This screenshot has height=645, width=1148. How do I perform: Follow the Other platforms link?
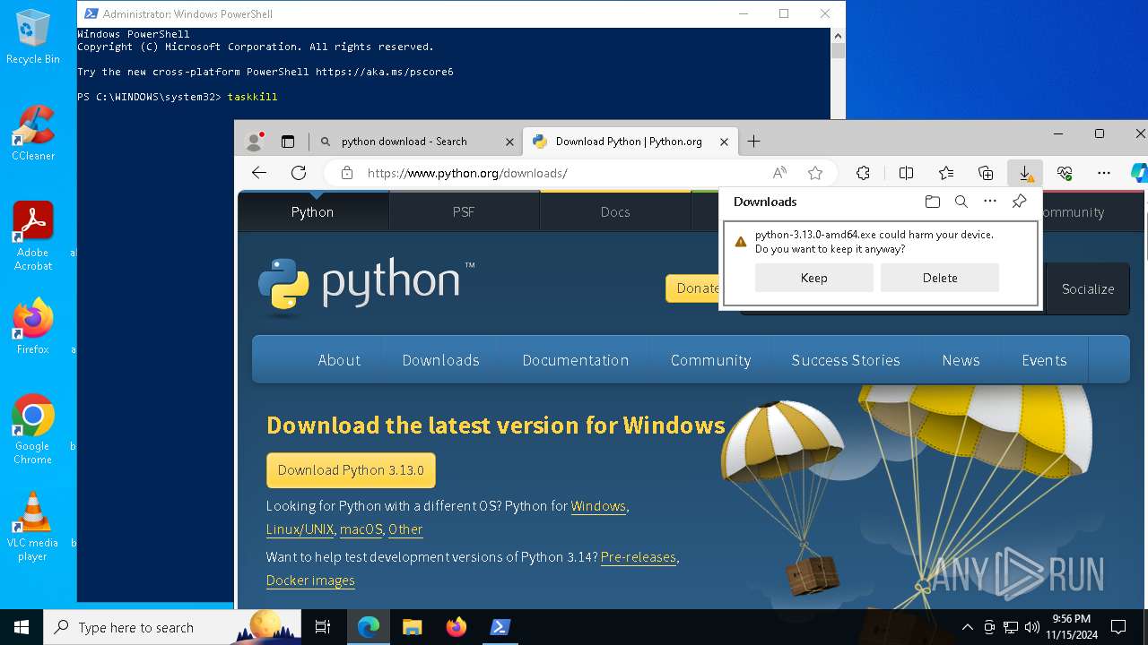405,529
